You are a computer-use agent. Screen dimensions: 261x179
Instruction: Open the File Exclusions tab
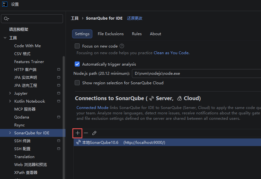coord(111,34)
